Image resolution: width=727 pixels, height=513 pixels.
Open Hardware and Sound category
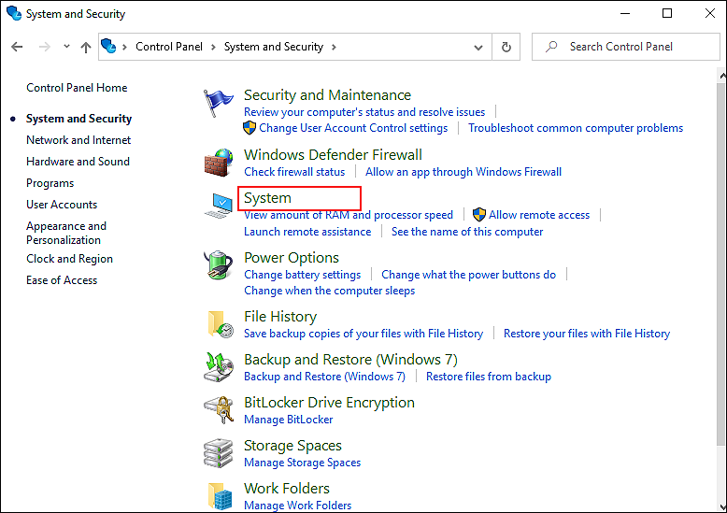click(78, 162)
